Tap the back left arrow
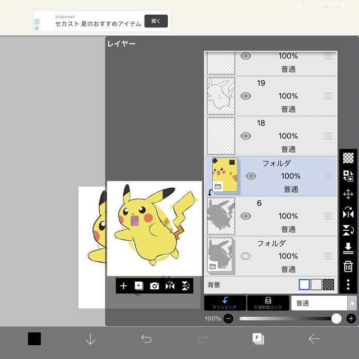 pyautogui.click(x=314, y=339)
